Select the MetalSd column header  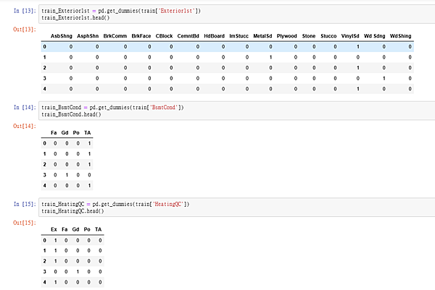[x=262, y=36]
